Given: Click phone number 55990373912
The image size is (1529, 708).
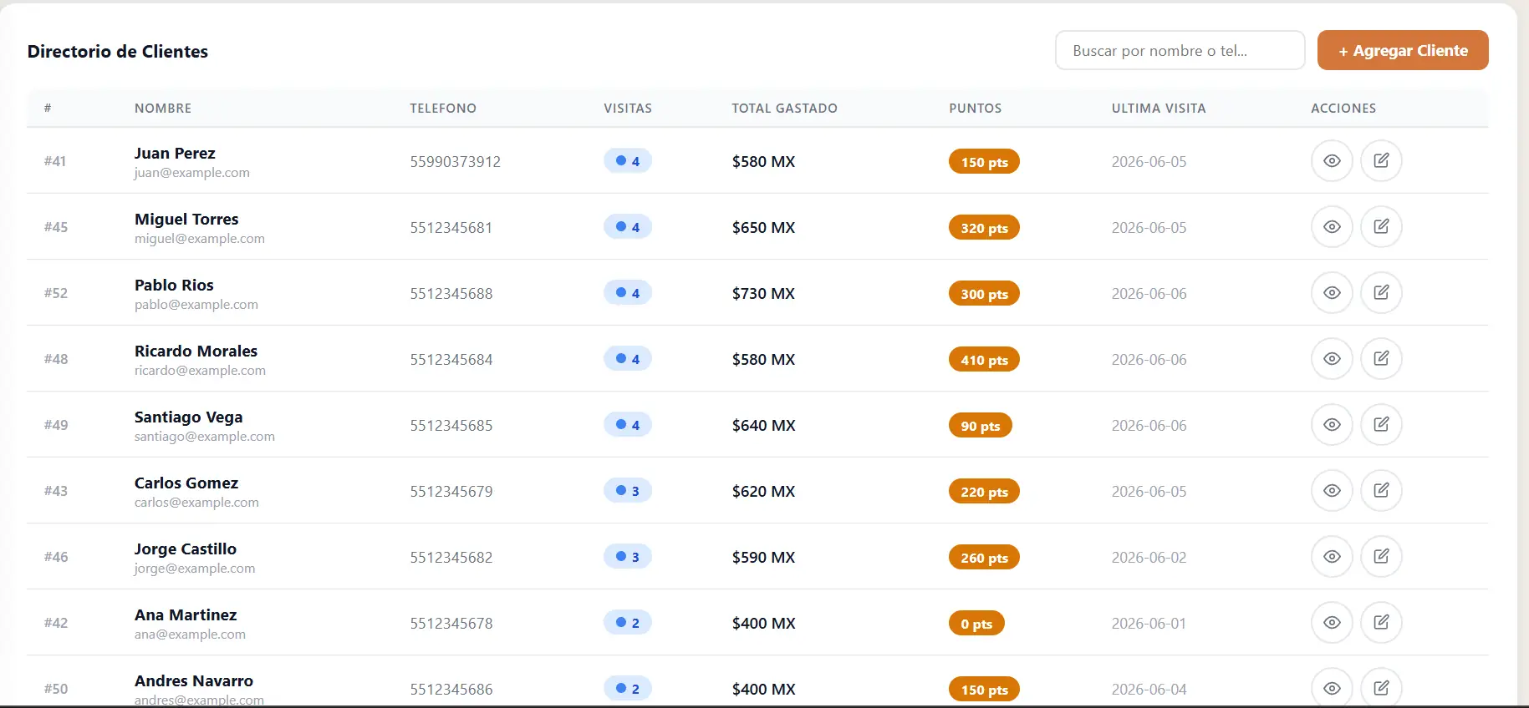Looking at the screenshot, I should click(x=455, y=161).
